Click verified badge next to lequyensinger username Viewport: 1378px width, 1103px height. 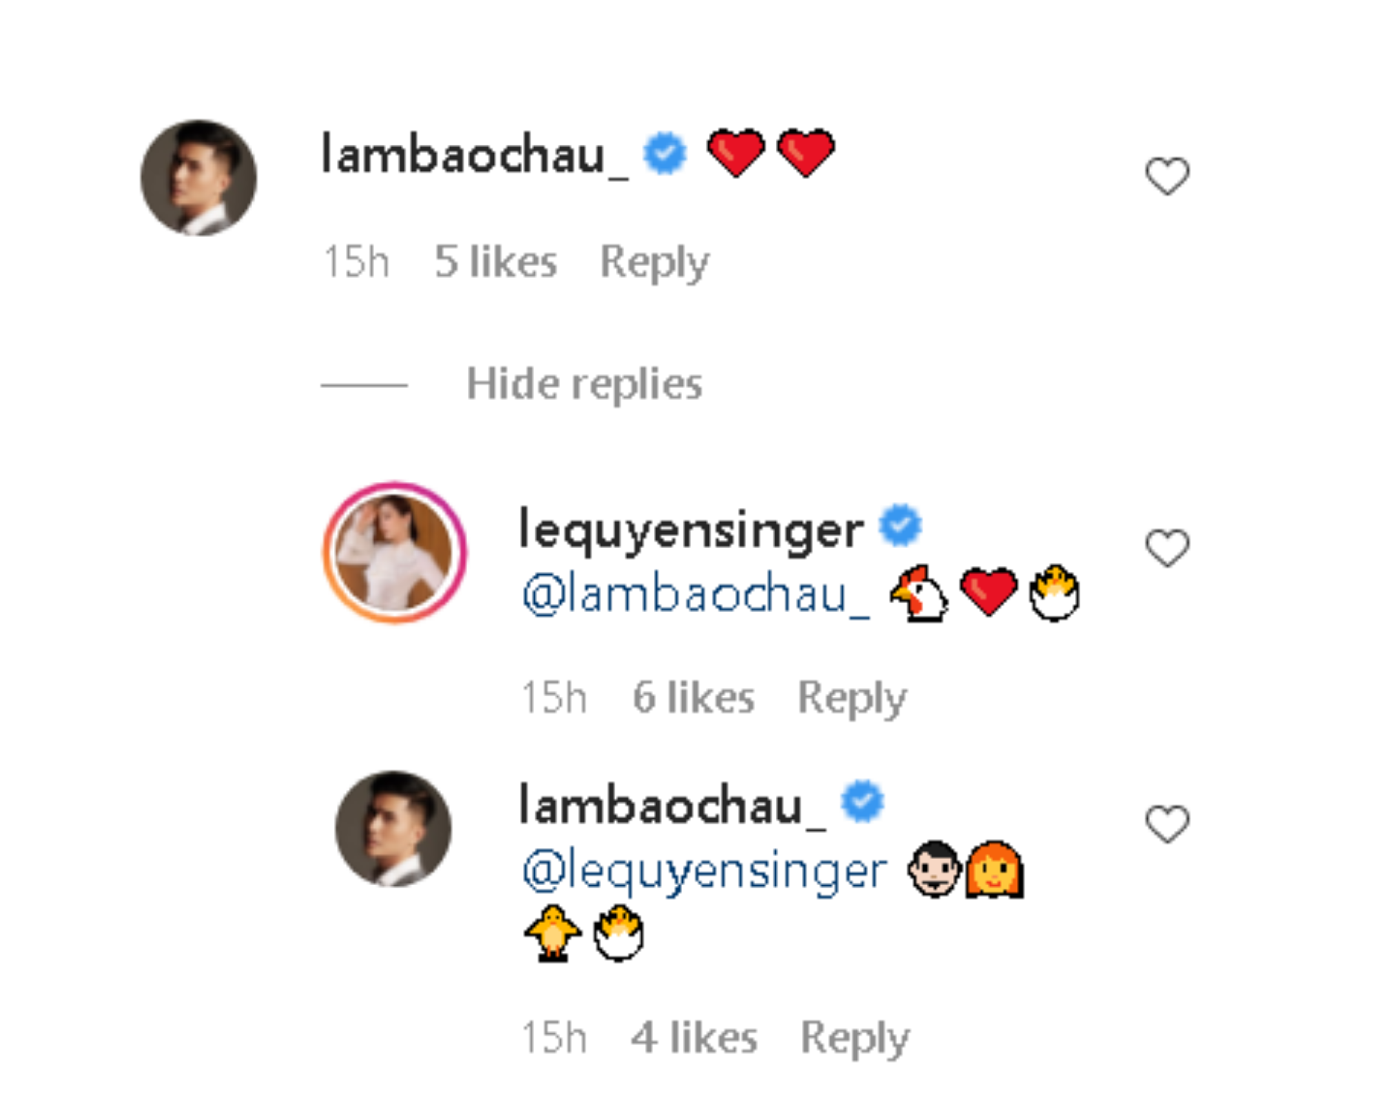coord(900,526)
